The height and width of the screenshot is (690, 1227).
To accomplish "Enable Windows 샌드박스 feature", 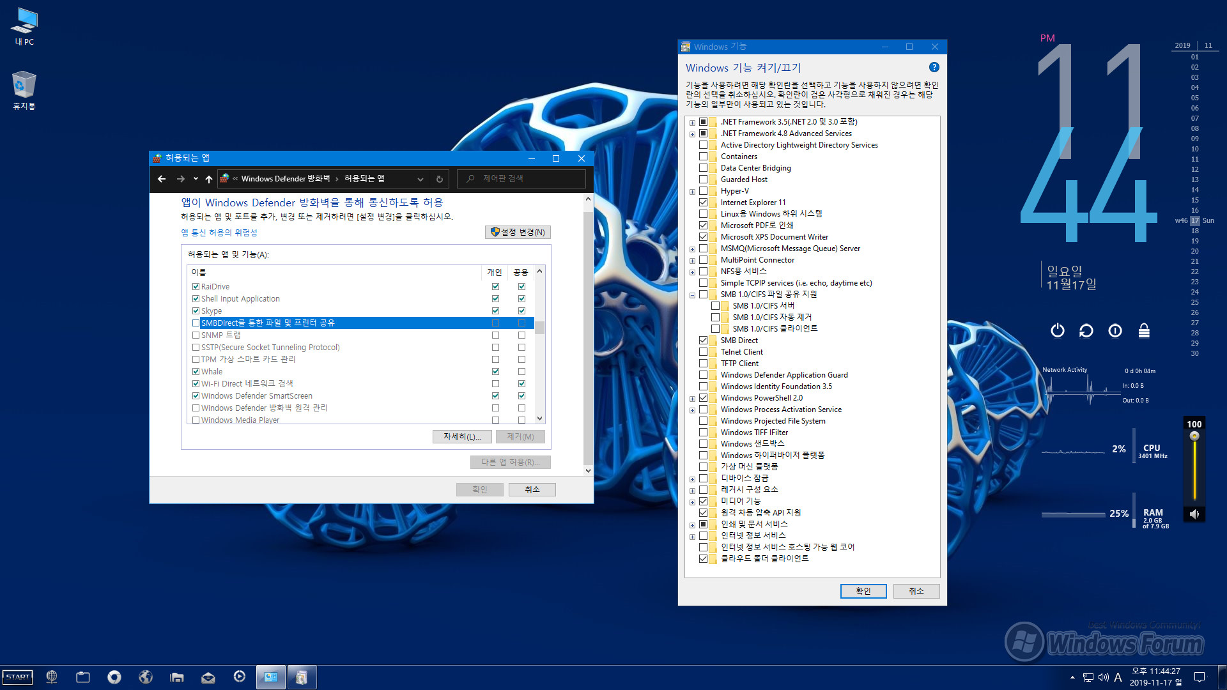I will pyautogui.click(x=703, y=444).
